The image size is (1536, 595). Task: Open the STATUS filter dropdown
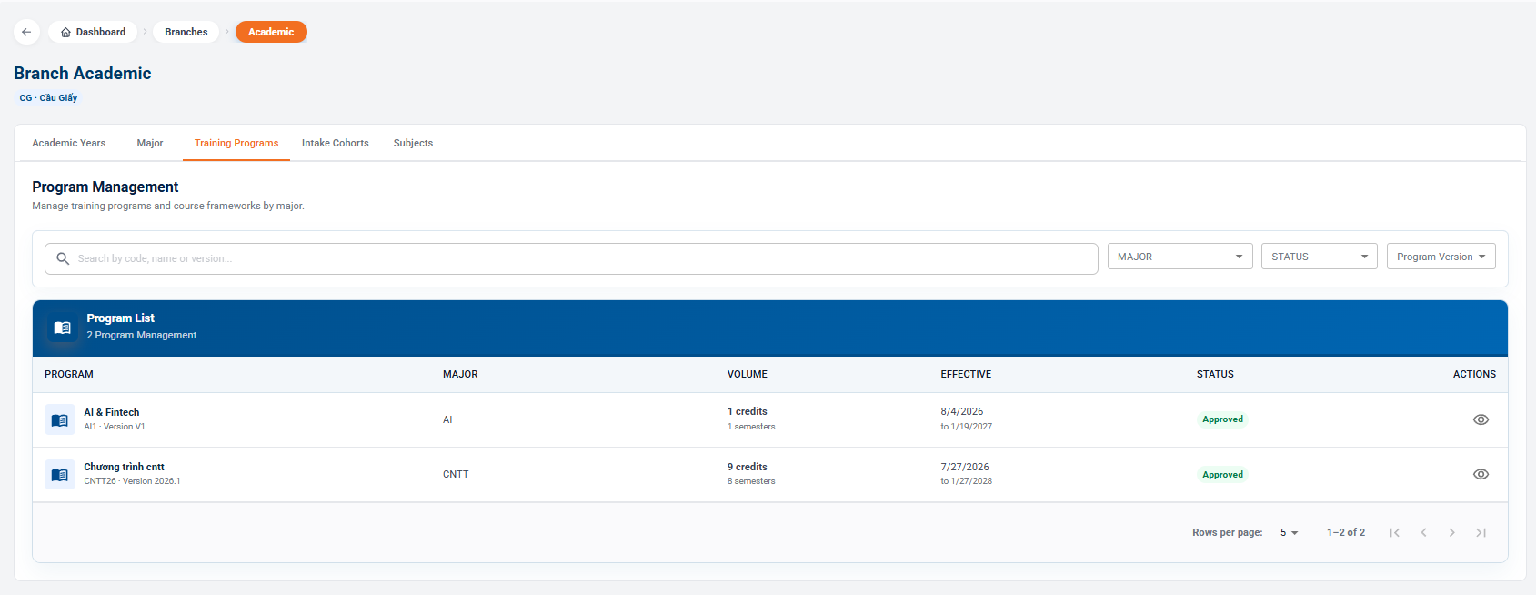pos(1320,257)
